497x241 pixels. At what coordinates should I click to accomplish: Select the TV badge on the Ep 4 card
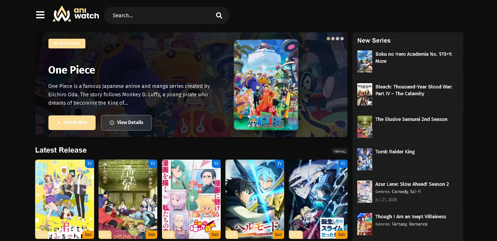153,164
